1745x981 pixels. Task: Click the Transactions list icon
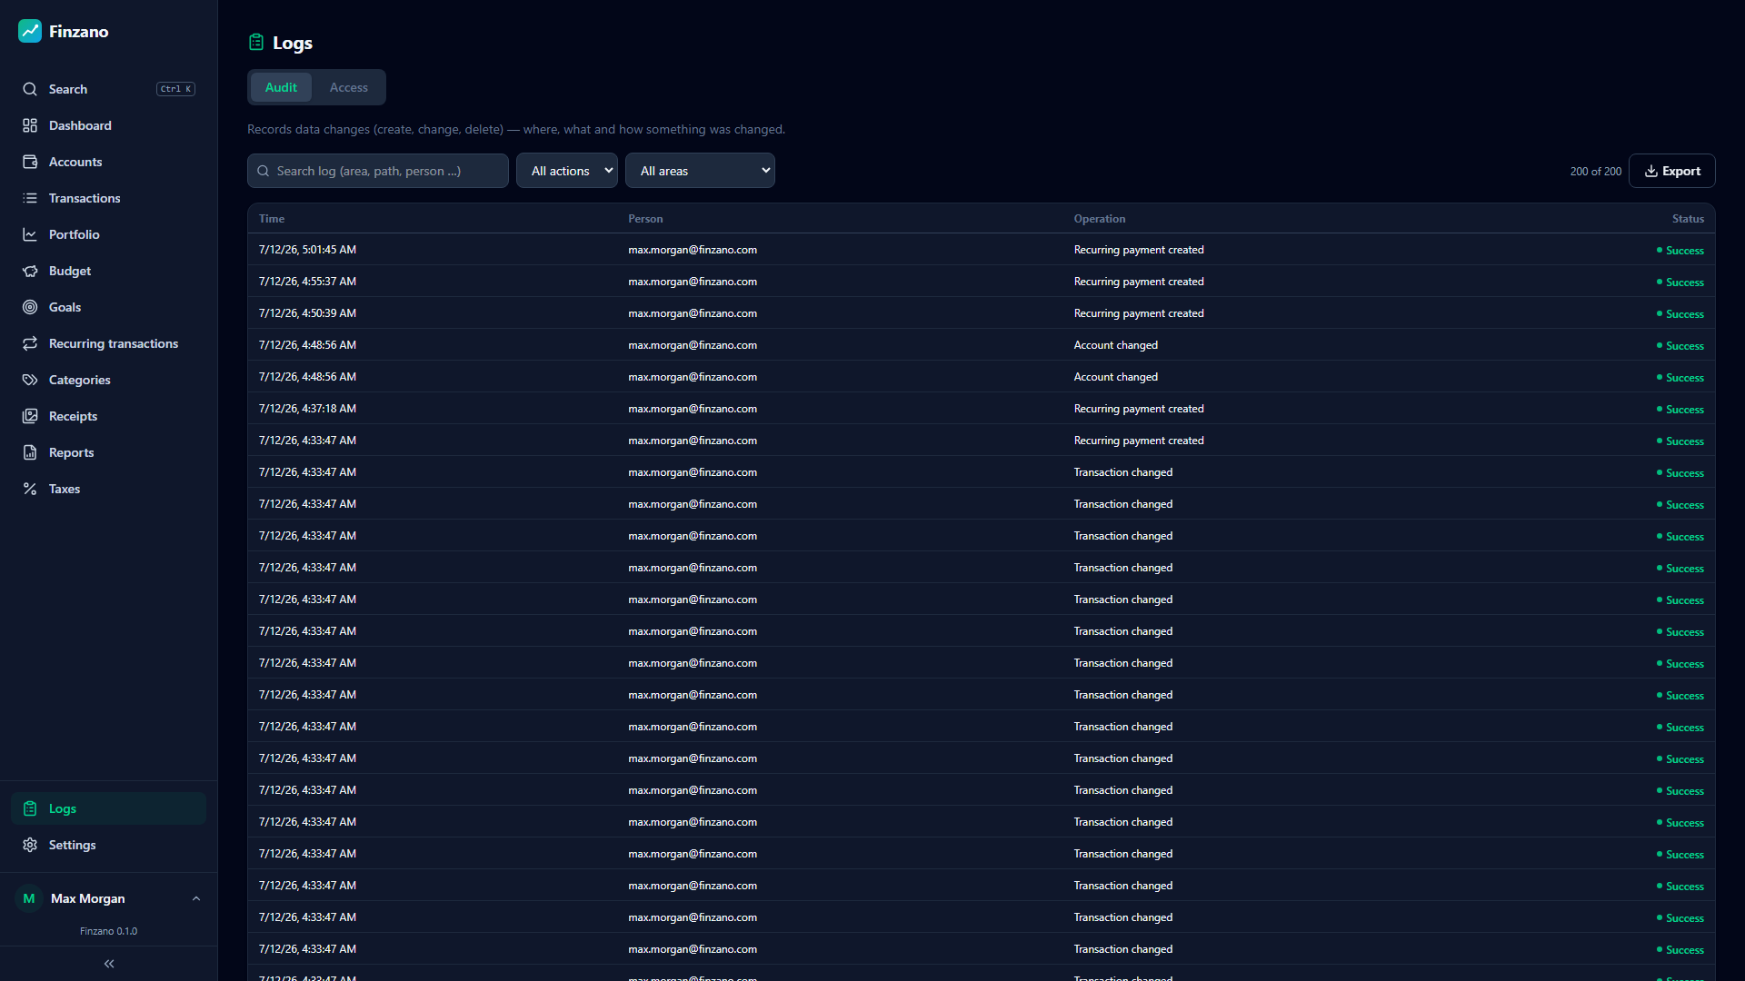point(30,198)
